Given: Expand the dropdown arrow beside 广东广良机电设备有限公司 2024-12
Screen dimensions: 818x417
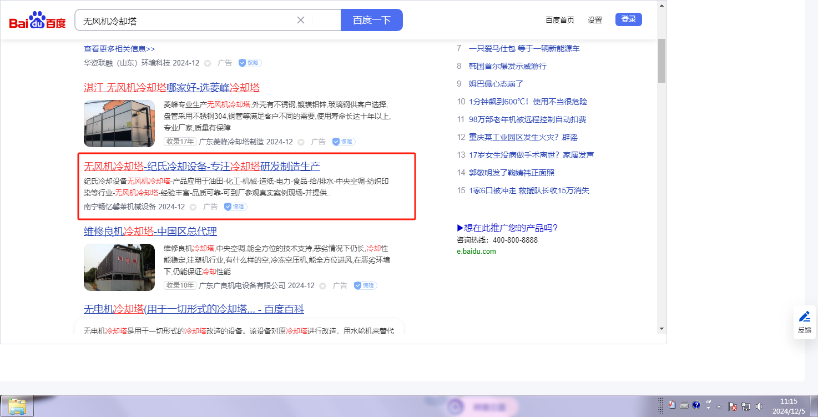Looking at the screenshot, I should point(323,286).
